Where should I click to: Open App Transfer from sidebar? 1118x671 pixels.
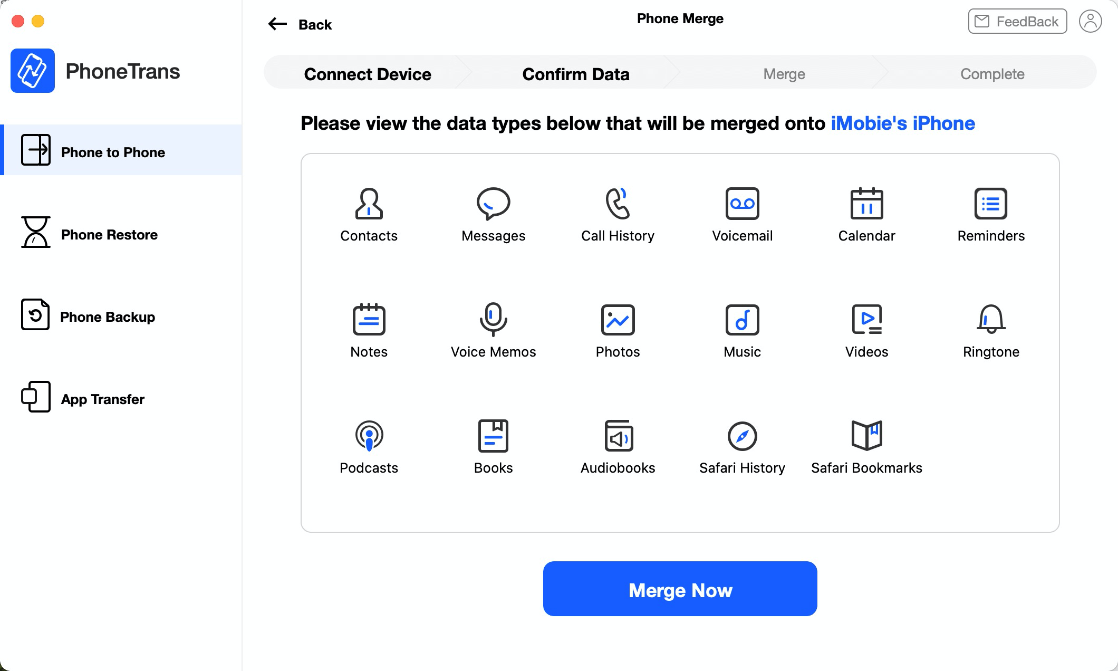103,399
